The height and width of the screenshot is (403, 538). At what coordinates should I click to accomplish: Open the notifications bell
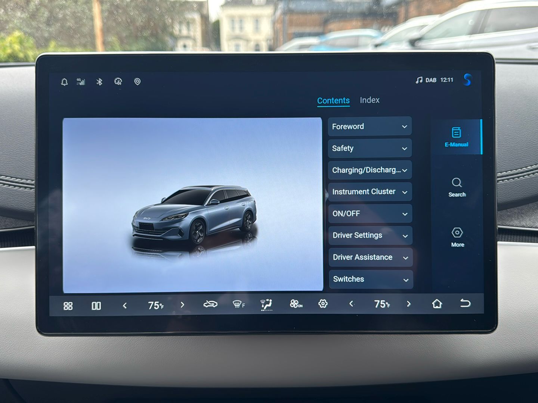coord(64,82)
